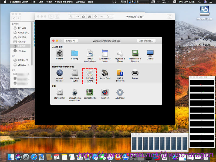Click the view mode button right of VM title
Image resolution: width=216 pixels, height=162 pixels.
170,16
